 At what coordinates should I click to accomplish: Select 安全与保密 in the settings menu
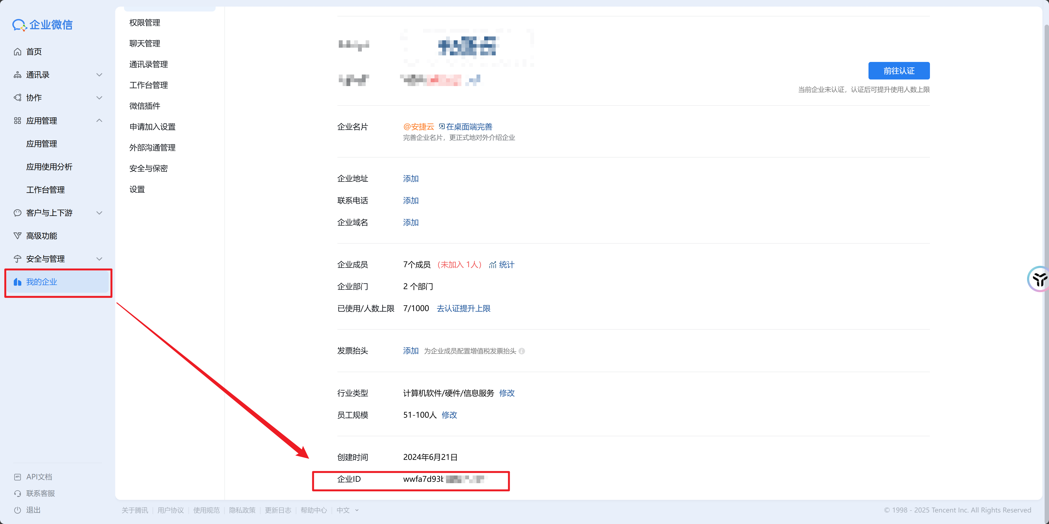(148, 169)
